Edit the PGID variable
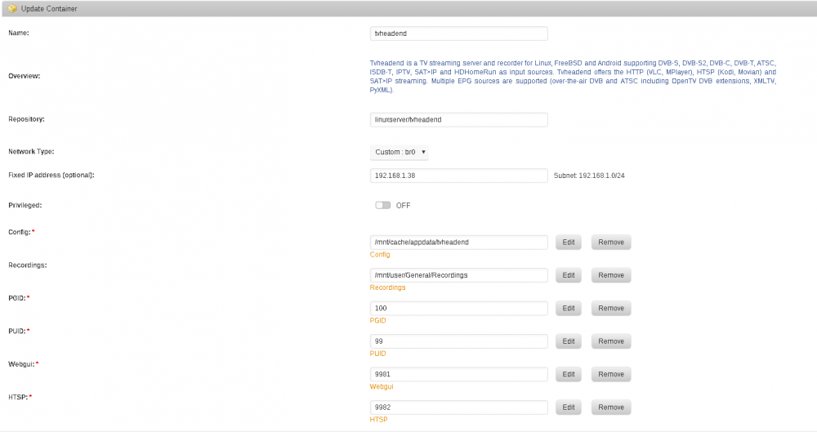 tap(569, 308)
